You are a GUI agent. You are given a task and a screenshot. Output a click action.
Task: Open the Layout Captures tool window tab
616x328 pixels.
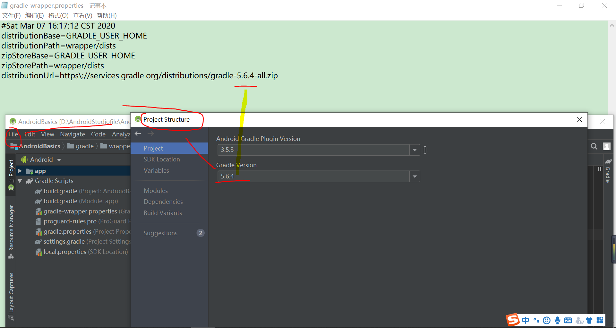11,296
